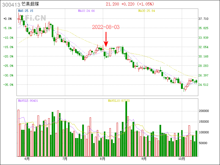This screenshot has width=220, height=165.
Task: Click the stock code 300413
Action: [x=11, y=4]
